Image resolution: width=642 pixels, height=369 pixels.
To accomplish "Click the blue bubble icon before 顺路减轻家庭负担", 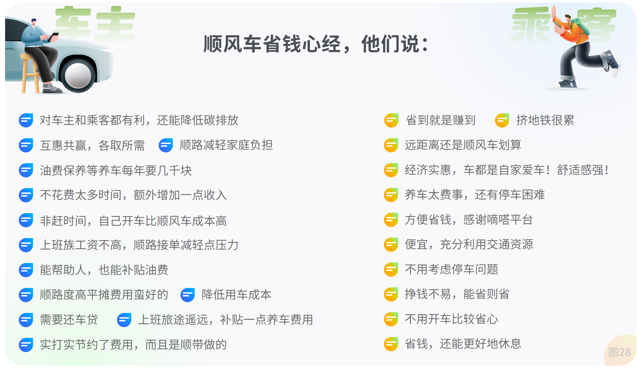I will point(166,145).
